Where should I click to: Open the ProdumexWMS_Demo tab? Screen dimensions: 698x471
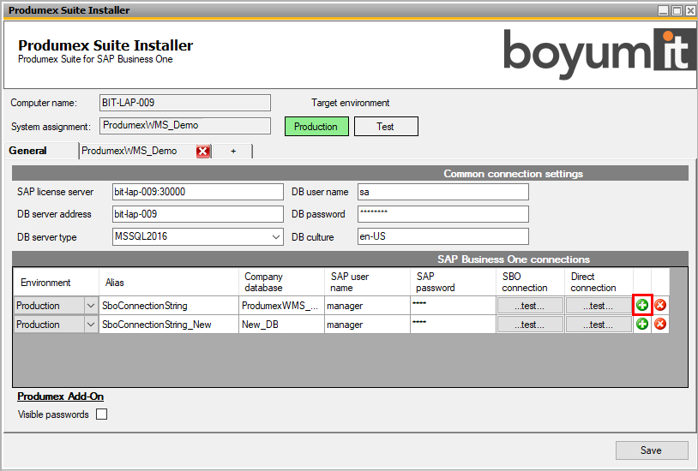(129, 151)
